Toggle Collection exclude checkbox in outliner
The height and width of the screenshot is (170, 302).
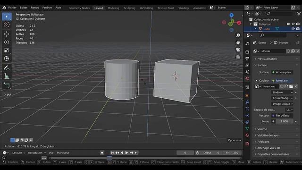point(288,24)
